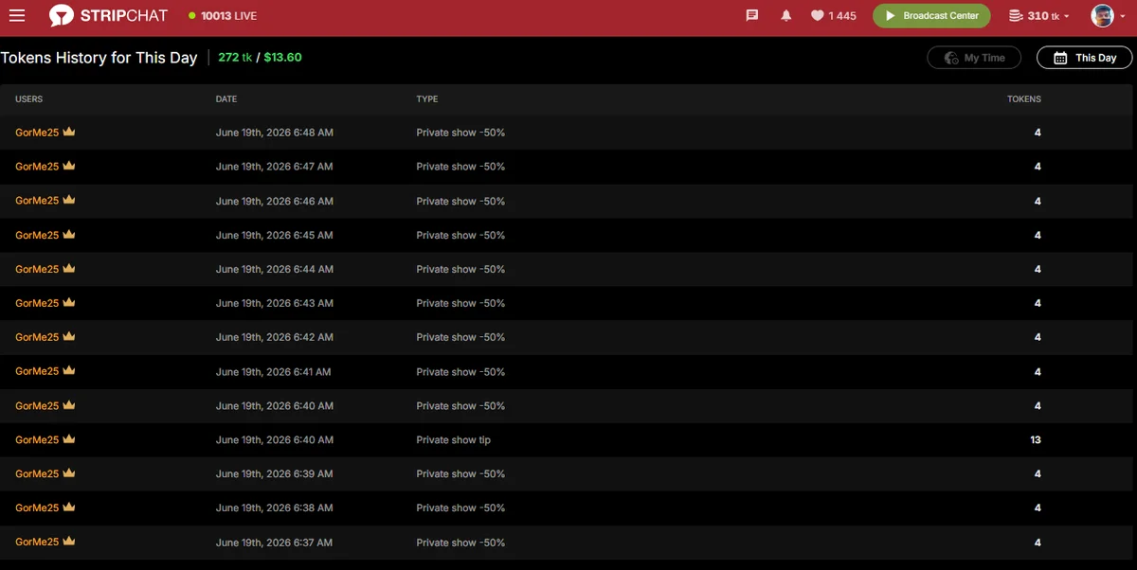Select date June 19th, 2026 6:44 AM
This screenshot has width=1137, height=570.
point(275,269)
